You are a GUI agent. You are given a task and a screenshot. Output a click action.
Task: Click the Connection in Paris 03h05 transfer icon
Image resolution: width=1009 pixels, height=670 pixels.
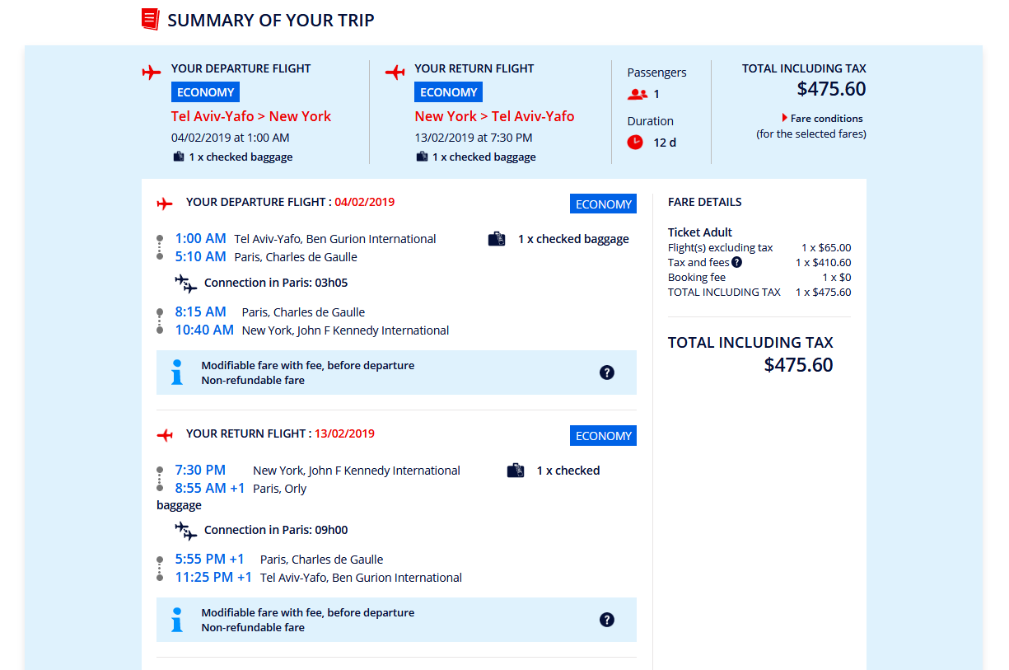(x=186, y=283)
